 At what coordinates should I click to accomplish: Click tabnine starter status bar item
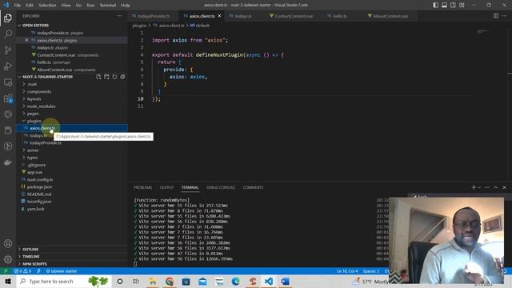[62, 271]
